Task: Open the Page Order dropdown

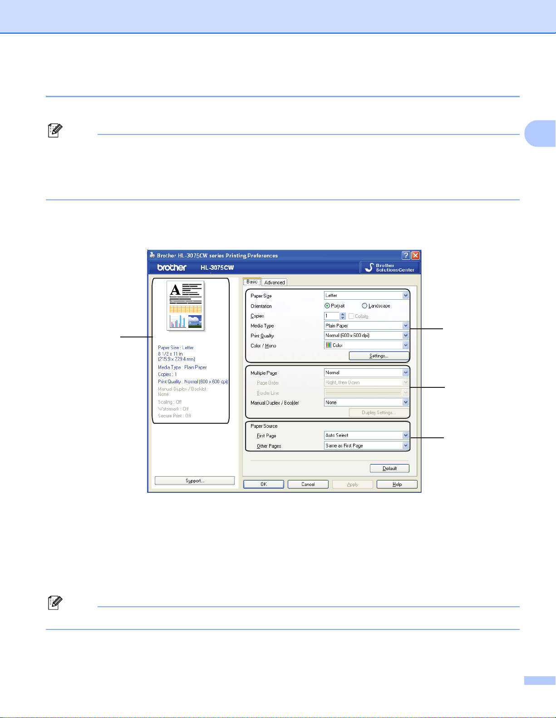Action: pos(367,382)
